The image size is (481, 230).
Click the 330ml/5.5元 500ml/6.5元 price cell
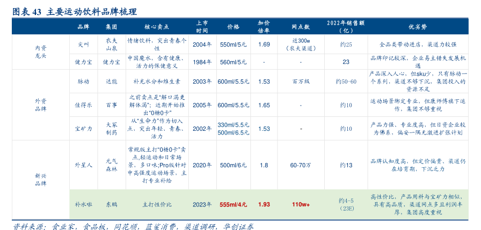click(x=233, y=129)
